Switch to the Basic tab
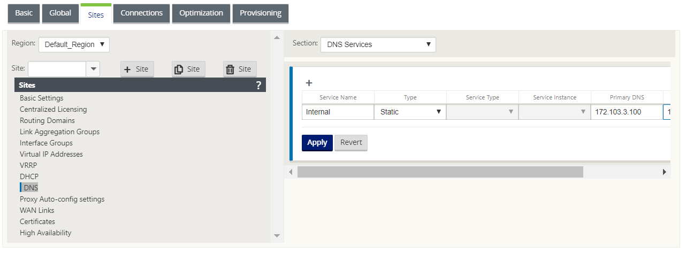This screenshot has height=254, width=686. [24, 13]
